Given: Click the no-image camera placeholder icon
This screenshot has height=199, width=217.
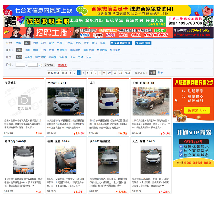Looking at the screenshot, I should coord(24,100).
